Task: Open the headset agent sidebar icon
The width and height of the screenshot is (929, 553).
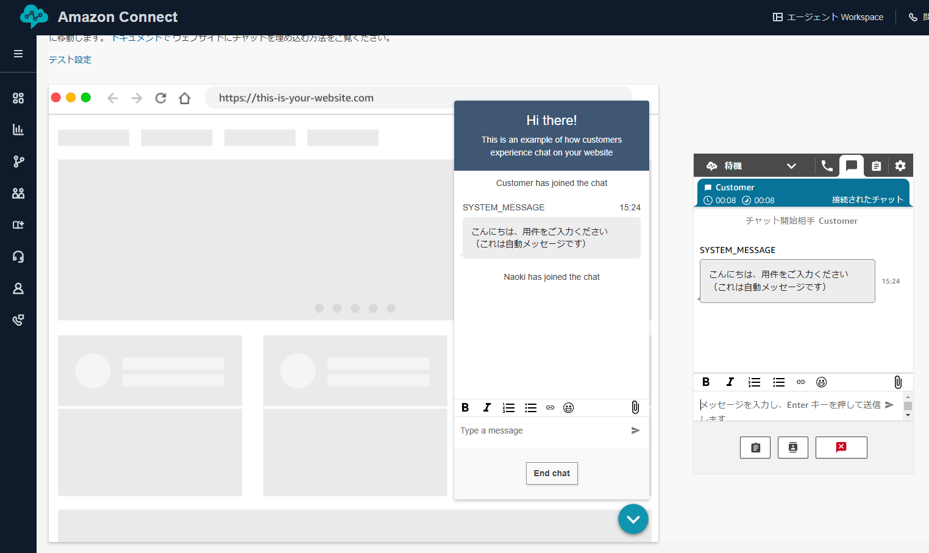Action: click(x=18, y=257)
